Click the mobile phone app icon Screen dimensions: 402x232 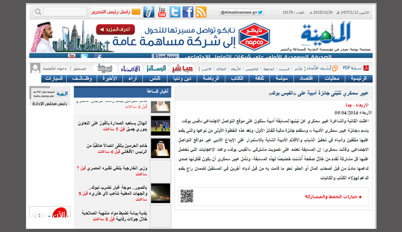click(x=149, y=12)
